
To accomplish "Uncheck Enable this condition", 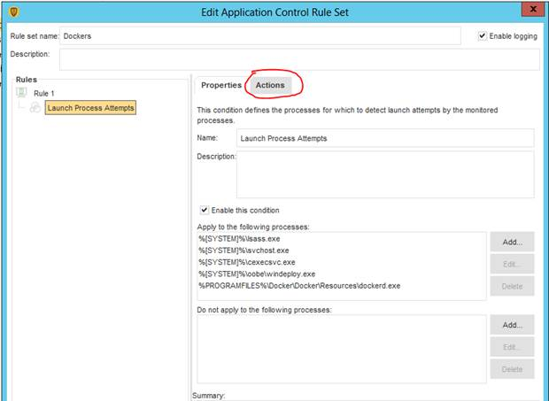I will (205, 210).
